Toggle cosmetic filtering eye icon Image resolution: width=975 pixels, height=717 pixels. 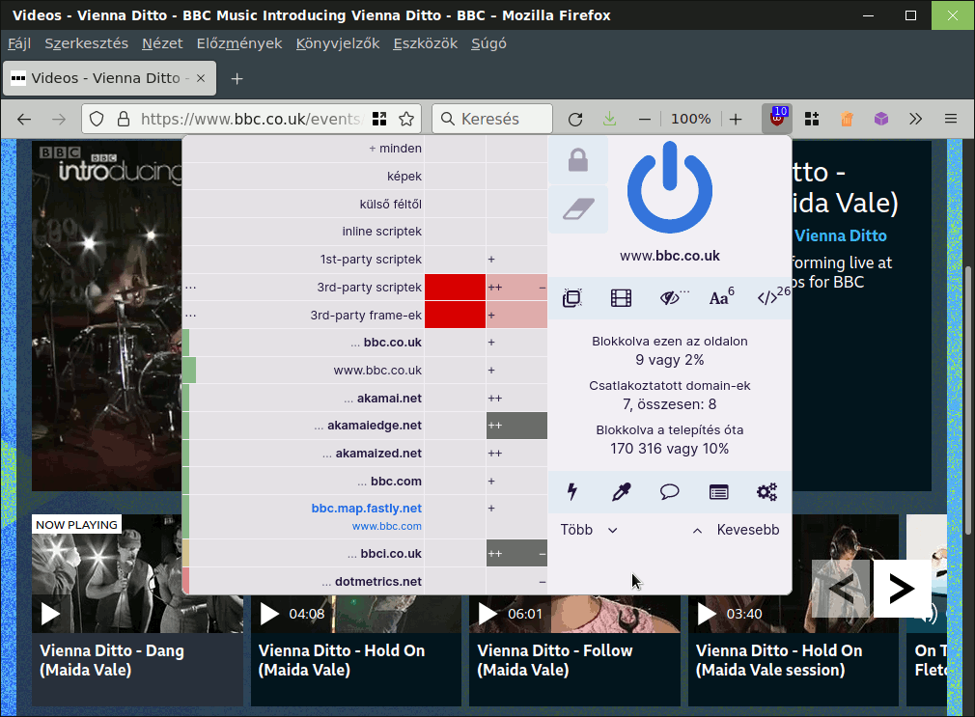pyautogui.click(x=670, y=298)
